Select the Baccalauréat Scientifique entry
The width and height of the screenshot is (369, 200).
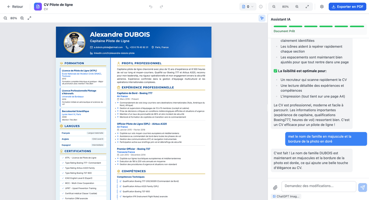83,115
